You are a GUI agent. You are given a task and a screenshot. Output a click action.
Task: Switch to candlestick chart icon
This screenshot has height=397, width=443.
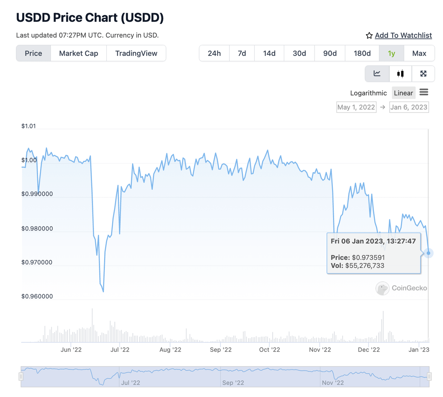click(401, 73)
